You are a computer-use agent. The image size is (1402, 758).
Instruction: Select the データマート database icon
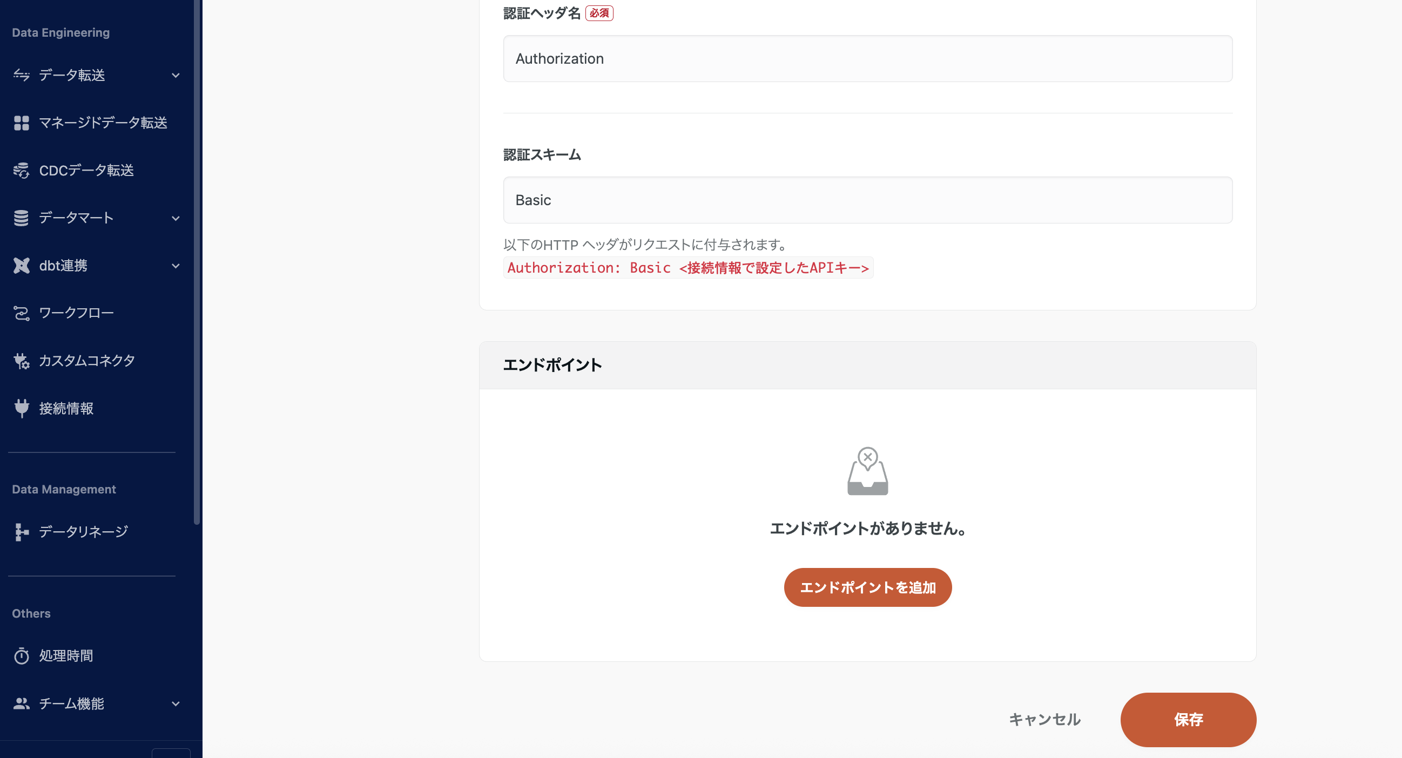22,218
